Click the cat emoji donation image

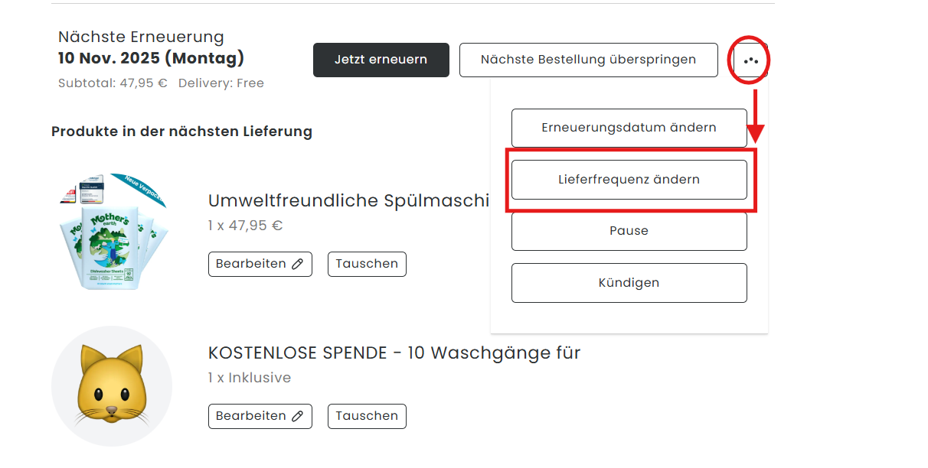[112, 386]
